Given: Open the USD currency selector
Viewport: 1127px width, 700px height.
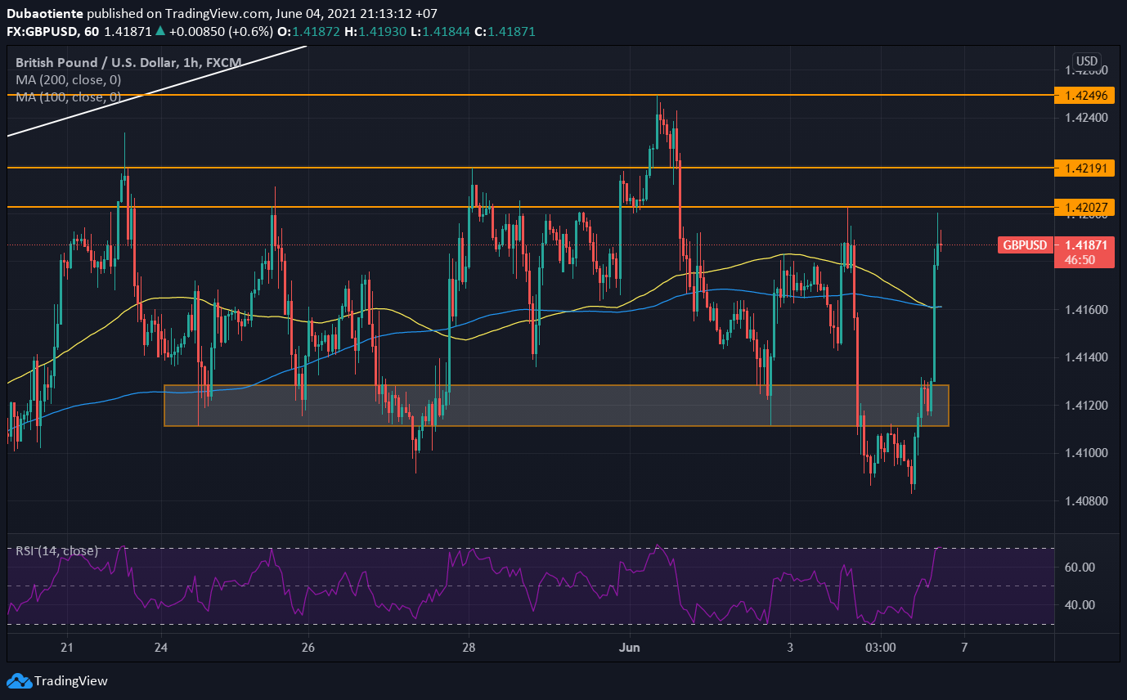Looking at the screenshot, I should point(1087,61).
